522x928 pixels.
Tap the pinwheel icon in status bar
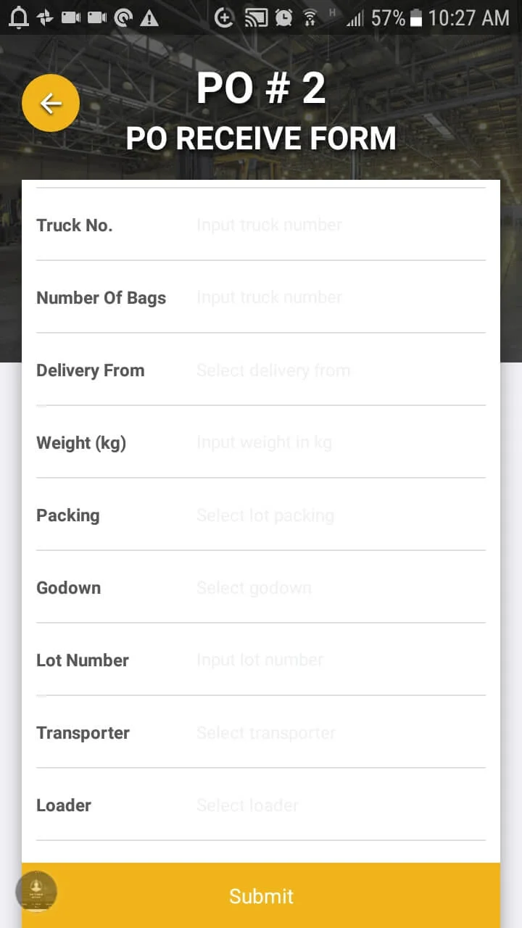[45, 17]
